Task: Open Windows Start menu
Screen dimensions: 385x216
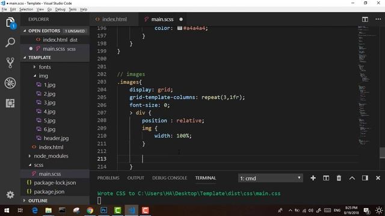Action: [7, 211]
